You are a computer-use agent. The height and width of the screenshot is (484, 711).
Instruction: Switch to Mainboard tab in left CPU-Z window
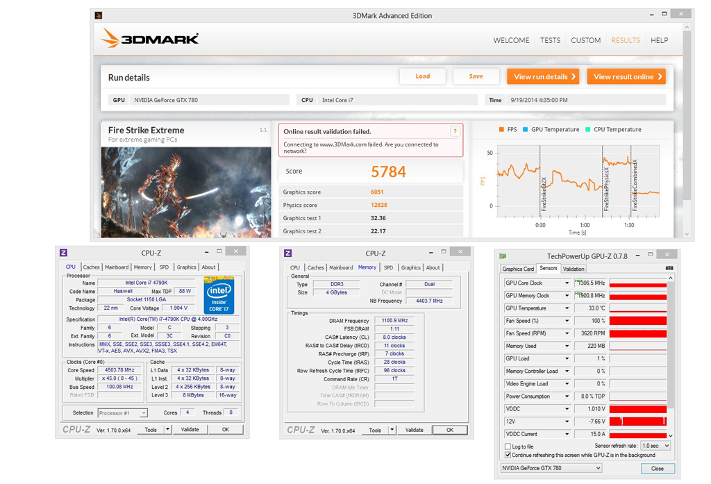click(x=117, y=267)
